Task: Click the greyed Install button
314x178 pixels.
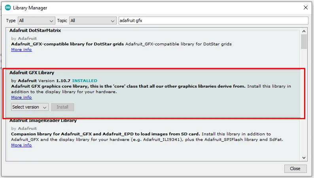Action: 62,107
